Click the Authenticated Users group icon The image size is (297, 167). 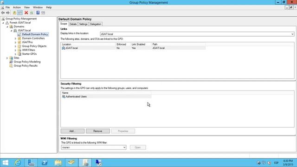[x=64, y=96]
